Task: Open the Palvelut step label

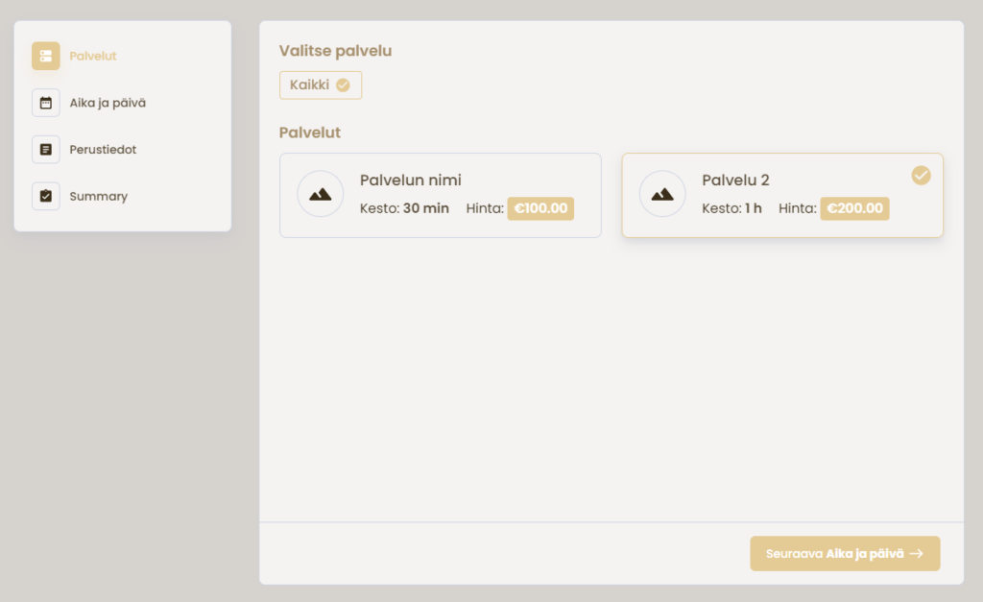Action: pos(93,56)
